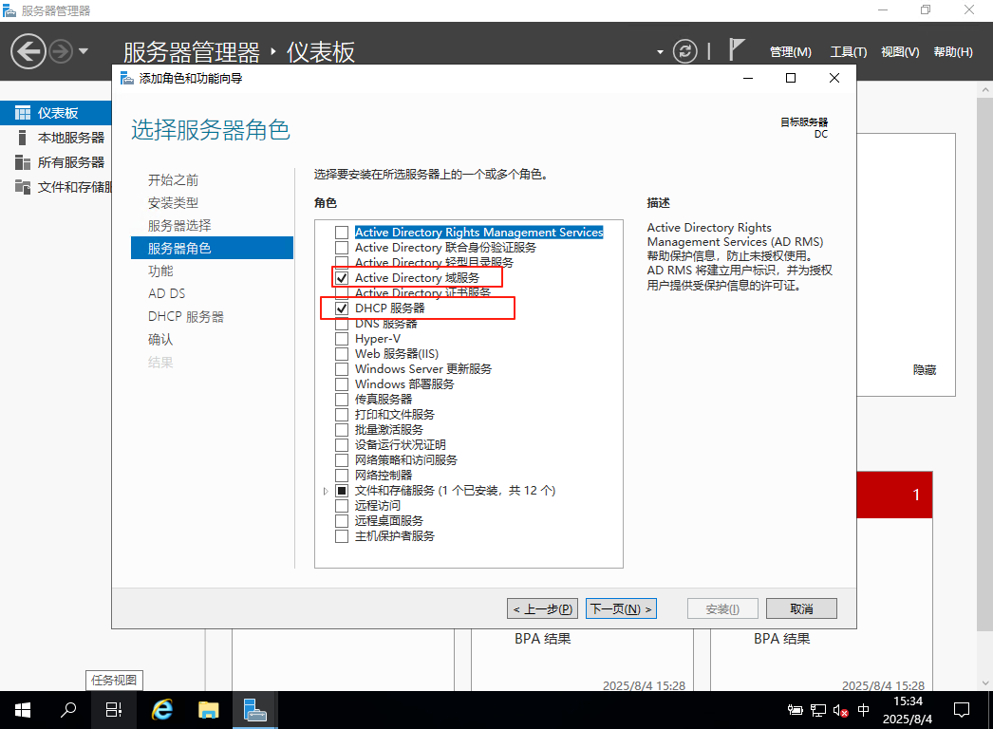Go to 服务器选择 wizard step

pyautogui.click(x=179, y=226)
